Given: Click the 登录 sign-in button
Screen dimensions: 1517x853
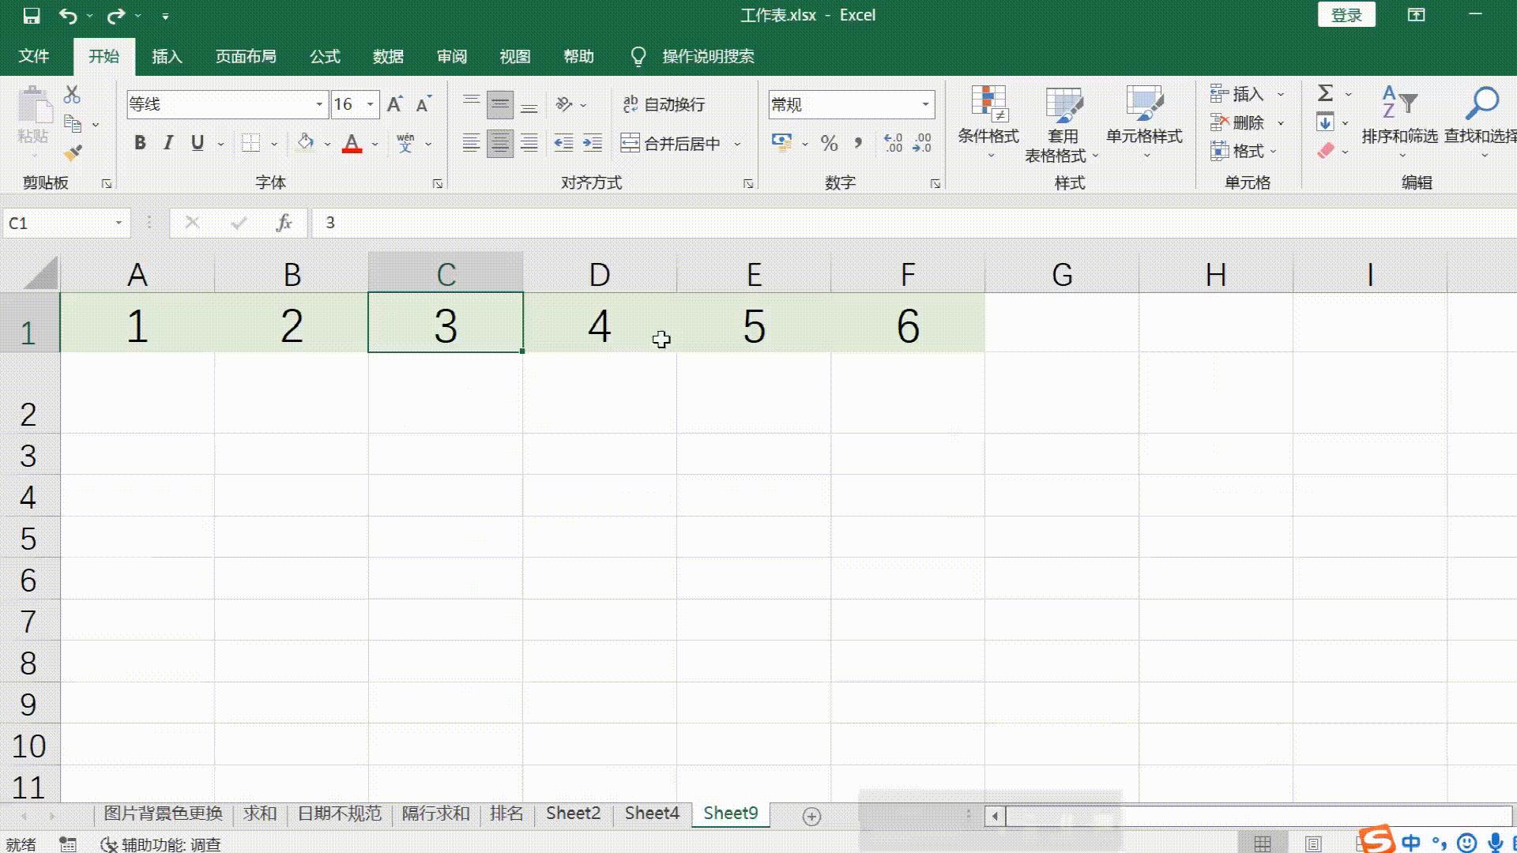Looking at the screenshot, I should point(1346,15).
